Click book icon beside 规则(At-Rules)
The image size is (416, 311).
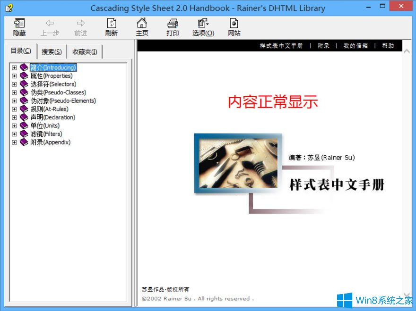click(24, 109)
